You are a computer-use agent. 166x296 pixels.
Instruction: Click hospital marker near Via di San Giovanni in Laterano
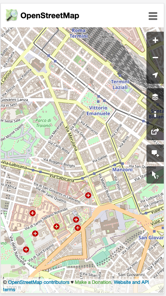click(88, 195)
